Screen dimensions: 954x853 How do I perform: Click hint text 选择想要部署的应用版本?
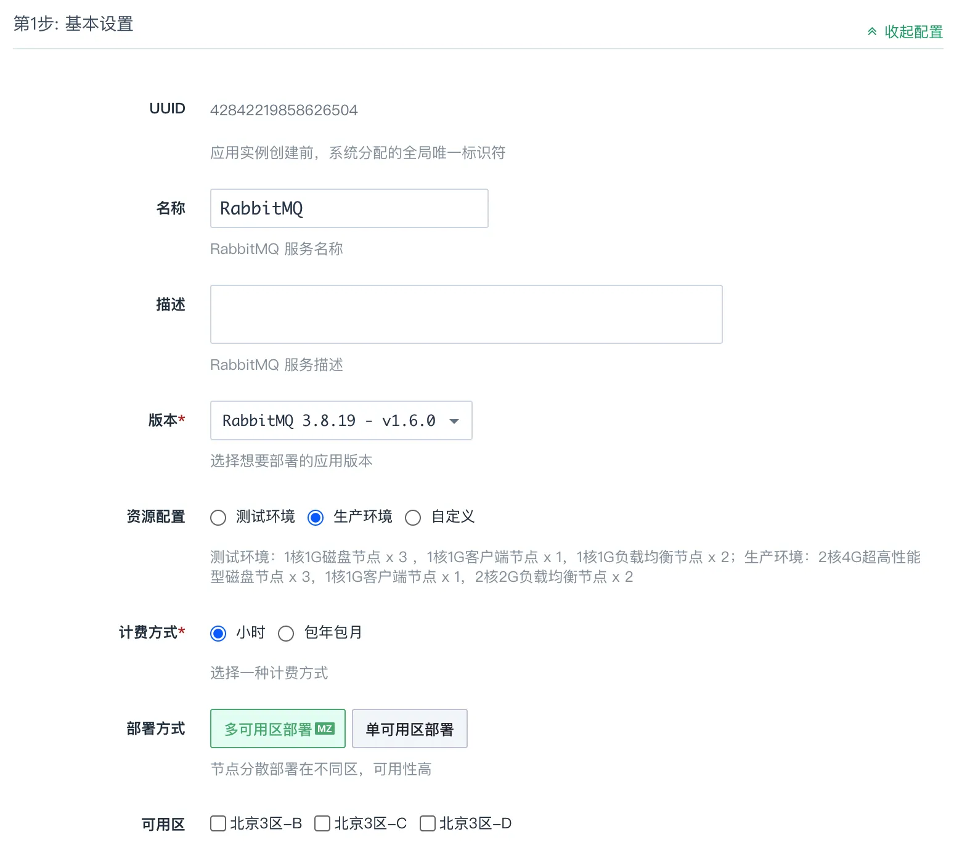(291, 461)
